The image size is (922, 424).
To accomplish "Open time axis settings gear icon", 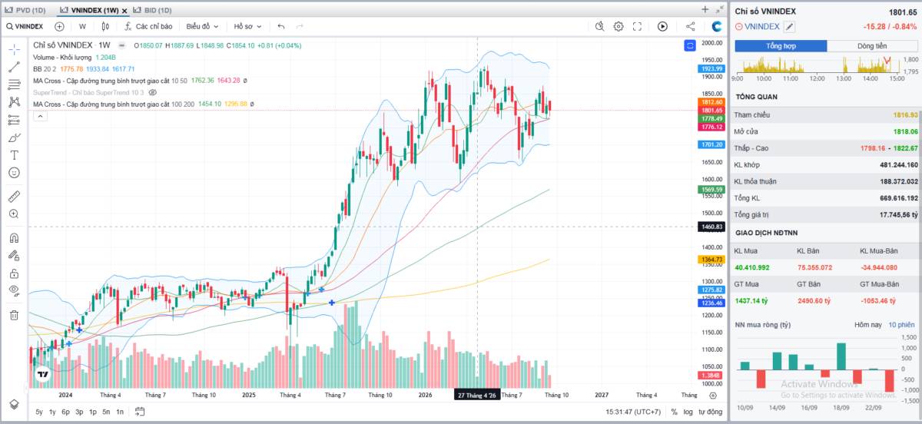I will tap(714, 395).
